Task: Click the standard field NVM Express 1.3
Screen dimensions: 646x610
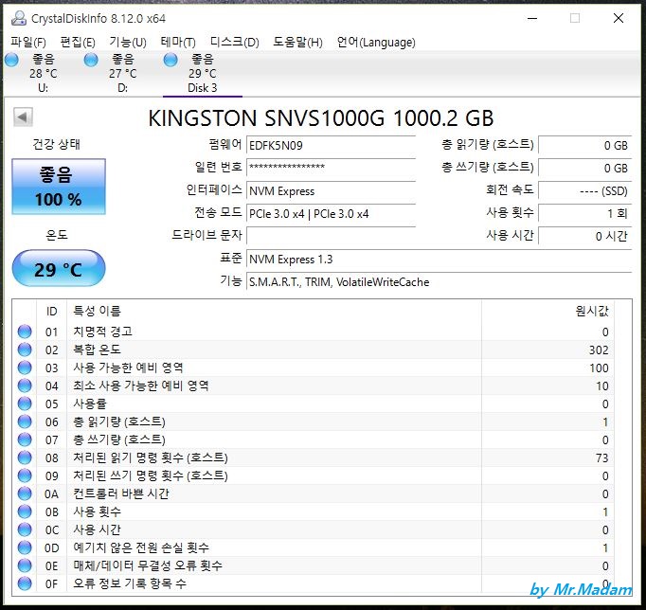Action: [x=439, y=260]
